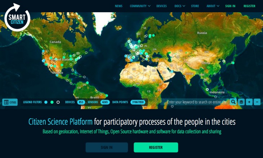Viewport: 263px width, 158px height.
Task: Expand the Community dropdown menu
Action: [x=140, y=6]
